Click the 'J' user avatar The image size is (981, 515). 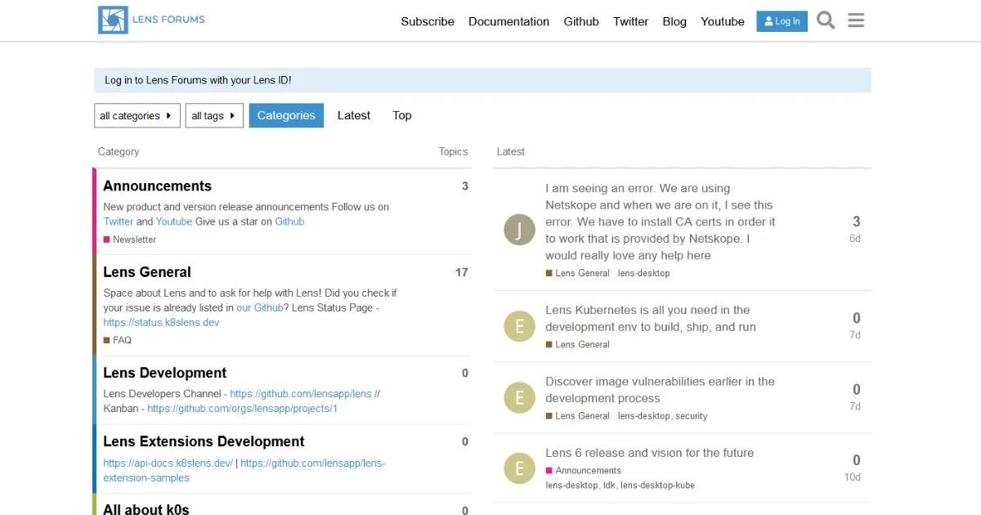(x=519, y=231)
